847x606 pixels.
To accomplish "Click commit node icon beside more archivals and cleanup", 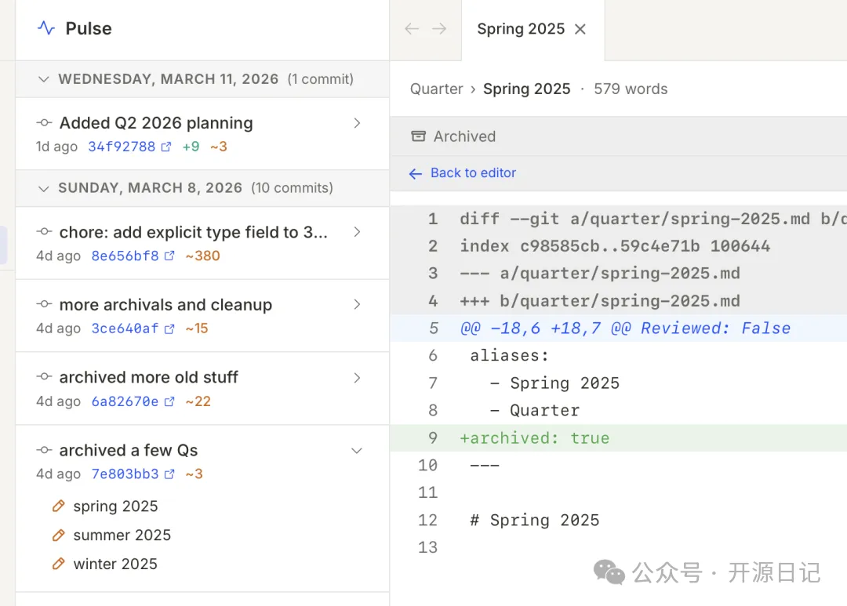I will click(44, 304).
